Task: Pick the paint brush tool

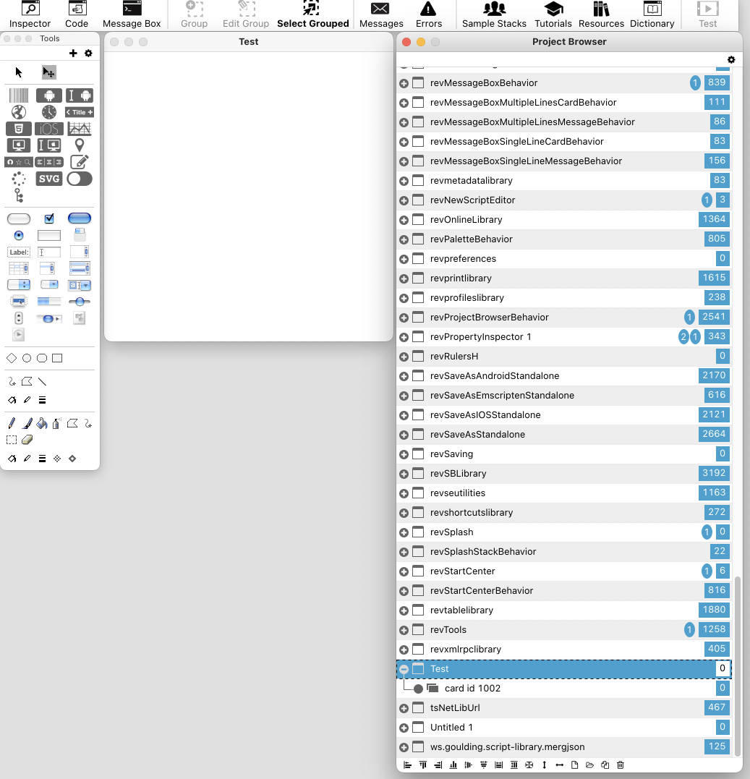Action: point(27,423)
